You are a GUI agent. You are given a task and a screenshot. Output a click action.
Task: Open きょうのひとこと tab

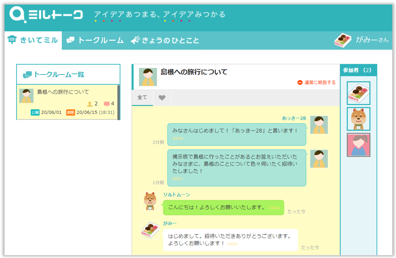[165, 40]
